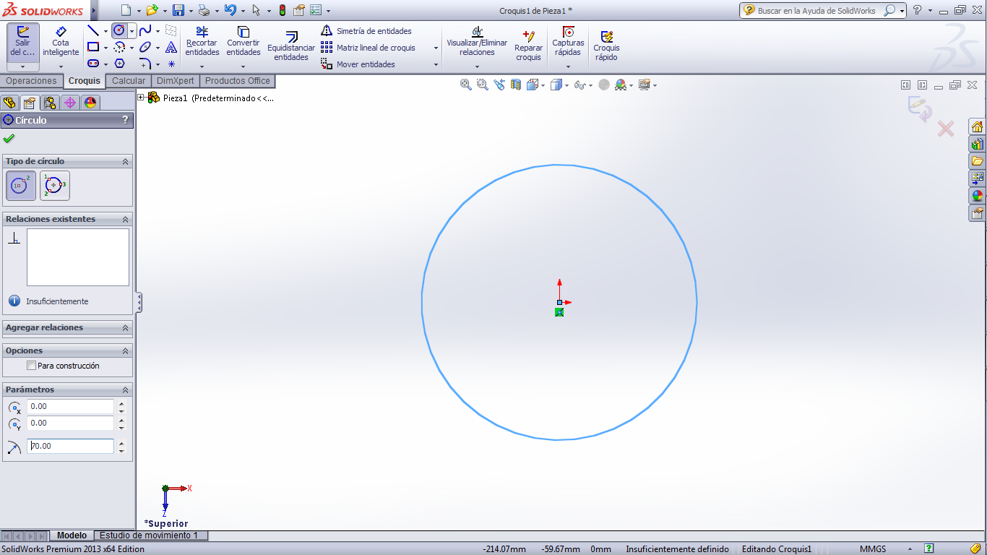This screenshot has height=555, width=987.
Task: Expand the Agregar relaciones section
Action: [x=125, y=327]
